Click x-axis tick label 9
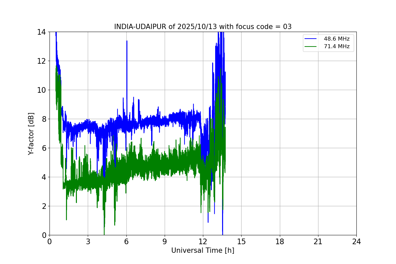The image size is (396, 264). click(165, 242)
